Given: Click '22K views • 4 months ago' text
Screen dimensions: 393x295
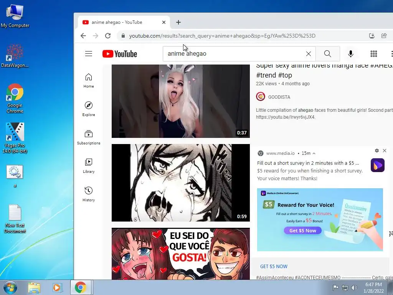Looking at the screenshot, I should click(283, 83).
